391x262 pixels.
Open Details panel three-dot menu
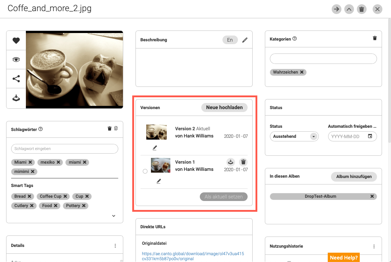point(115,246)
